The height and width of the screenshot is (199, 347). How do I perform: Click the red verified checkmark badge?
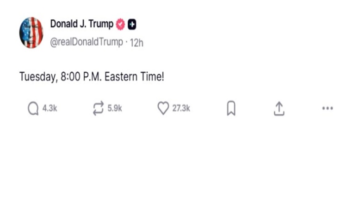[121, 25]
